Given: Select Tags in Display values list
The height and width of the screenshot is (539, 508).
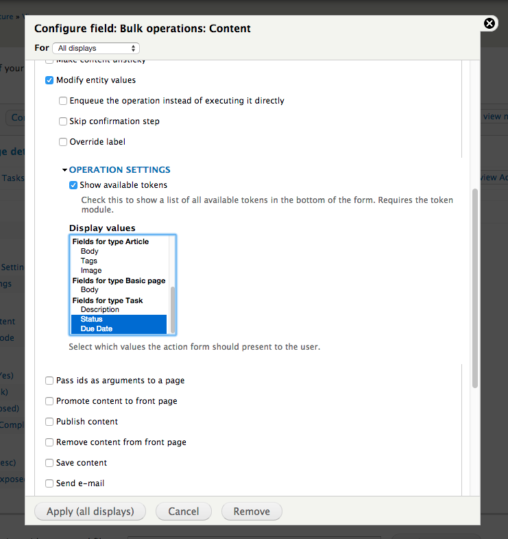Looking at the screenshot, I should click(x=89, y=261).
